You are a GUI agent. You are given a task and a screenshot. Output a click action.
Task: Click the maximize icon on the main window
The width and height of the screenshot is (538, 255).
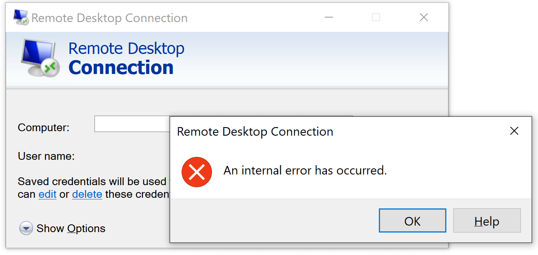pos(376,17)
